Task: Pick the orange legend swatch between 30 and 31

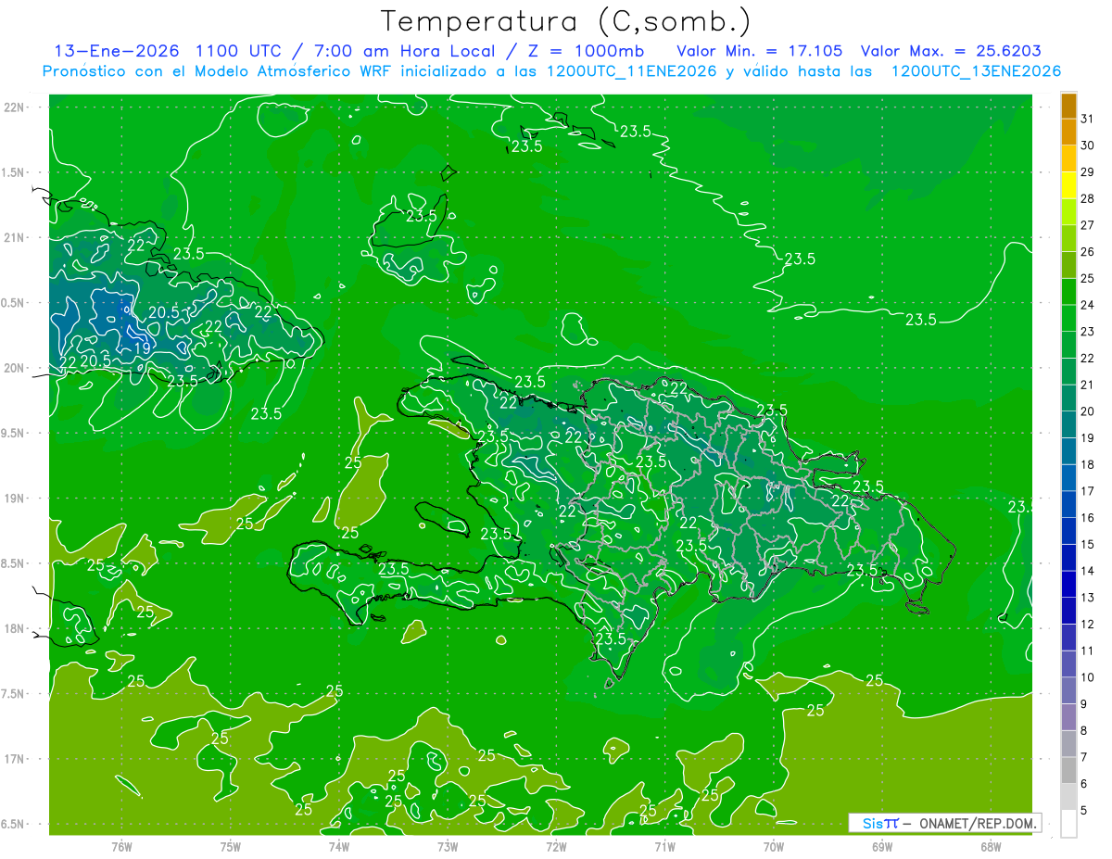Action: tap(1068, 132)
